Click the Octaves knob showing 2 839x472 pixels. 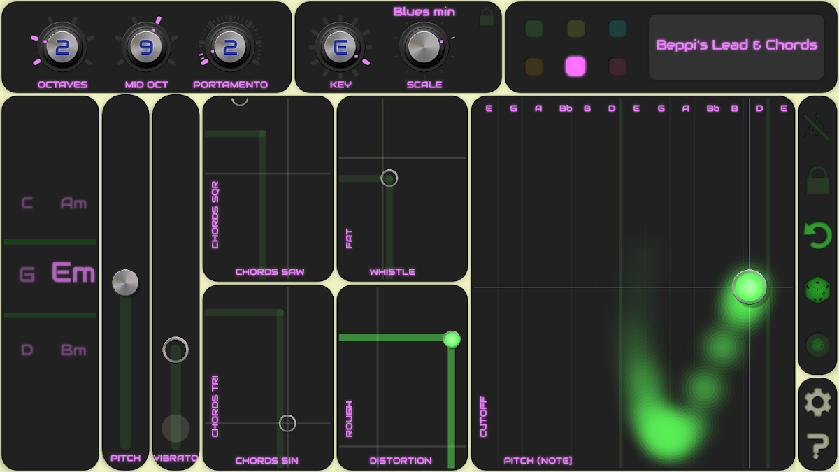[x=62, y=47]
